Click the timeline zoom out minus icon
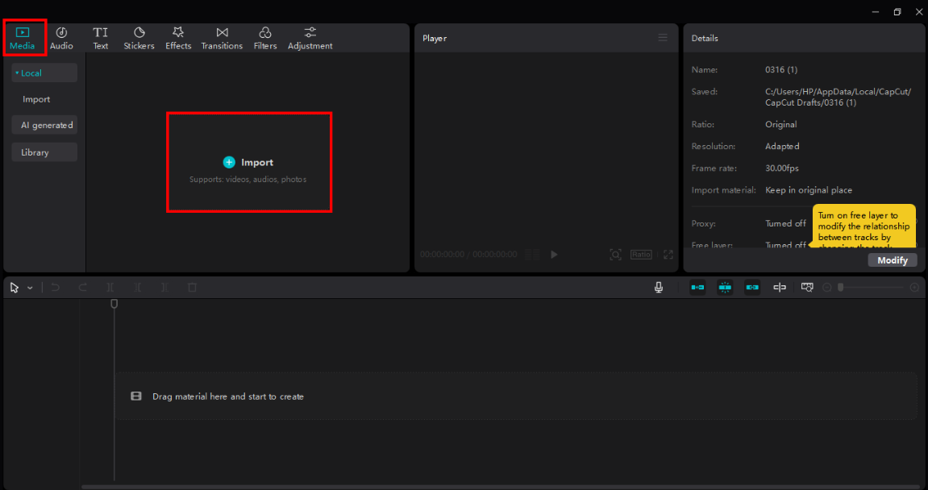The width and height of the screenshot is (928, 490). tap(827, 288)
